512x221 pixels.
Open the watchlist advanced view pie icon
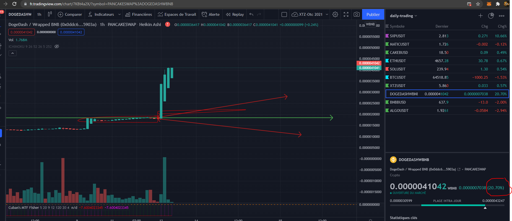491,16
